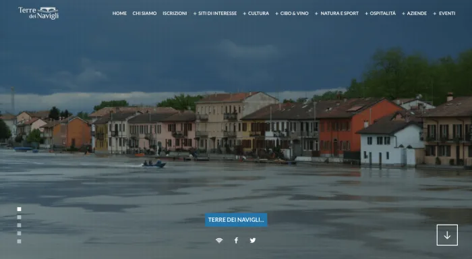Open the Facebook icon link

click(x=236, y=240)
